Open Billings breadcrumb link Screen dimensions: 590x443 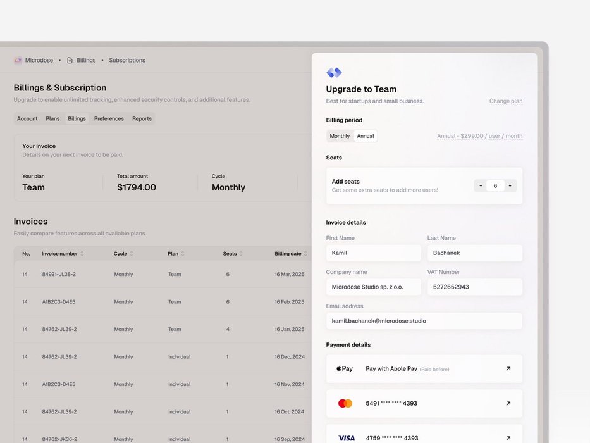[86, 60]
